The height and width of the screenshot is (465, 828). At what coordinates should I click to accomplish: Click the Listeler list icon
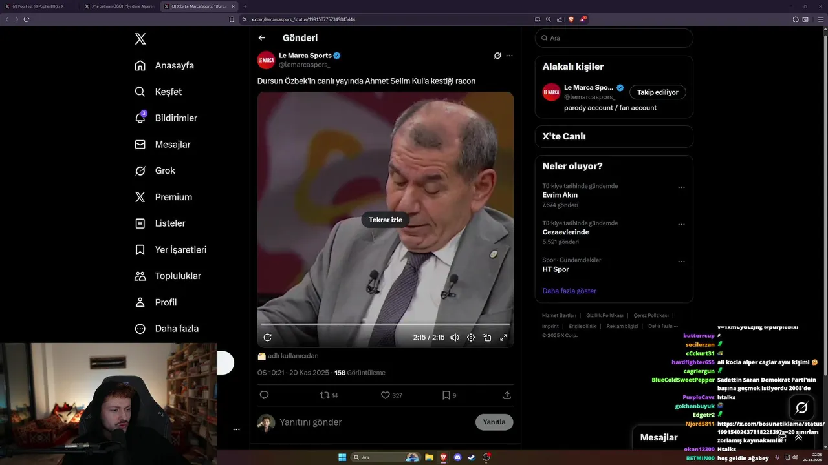pos(140,223)
